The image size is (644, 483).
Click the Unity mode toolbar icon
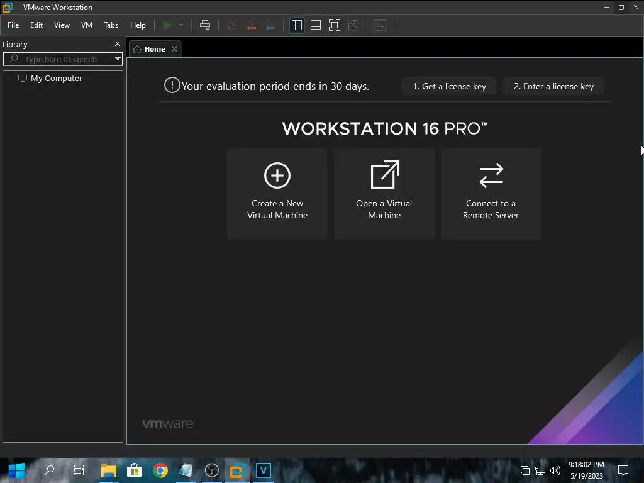(353, 25)
